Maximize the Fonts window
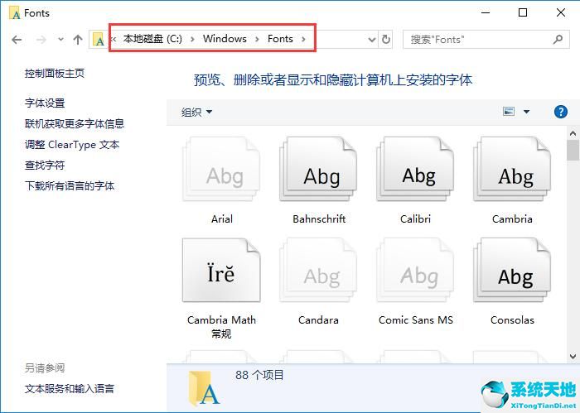Screen dimensions: 580x413 pos(523,12)
